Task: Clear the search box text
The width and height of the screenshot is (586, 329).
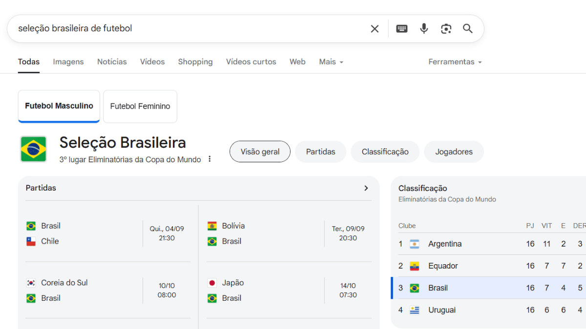Action: [375, 29]
